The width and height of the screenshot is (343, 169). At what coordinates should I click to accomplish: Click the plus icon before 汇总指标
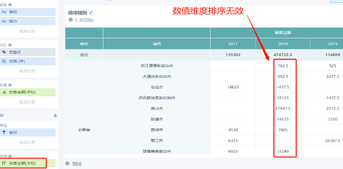[71, 20]
